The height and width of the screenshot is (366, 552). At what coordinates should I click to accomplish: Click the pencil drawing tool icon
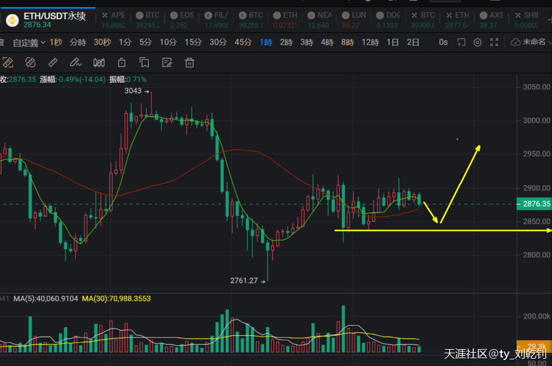point(76,62)
